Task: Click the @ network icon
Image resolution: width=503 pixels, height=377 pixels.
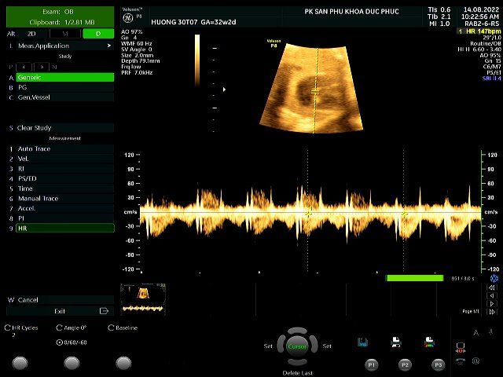Action: (475, 361)
